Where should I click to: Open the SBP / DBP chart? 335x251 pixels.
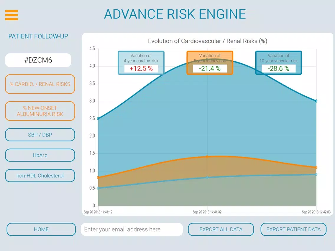pyautogui.click(x=40, y=135)
